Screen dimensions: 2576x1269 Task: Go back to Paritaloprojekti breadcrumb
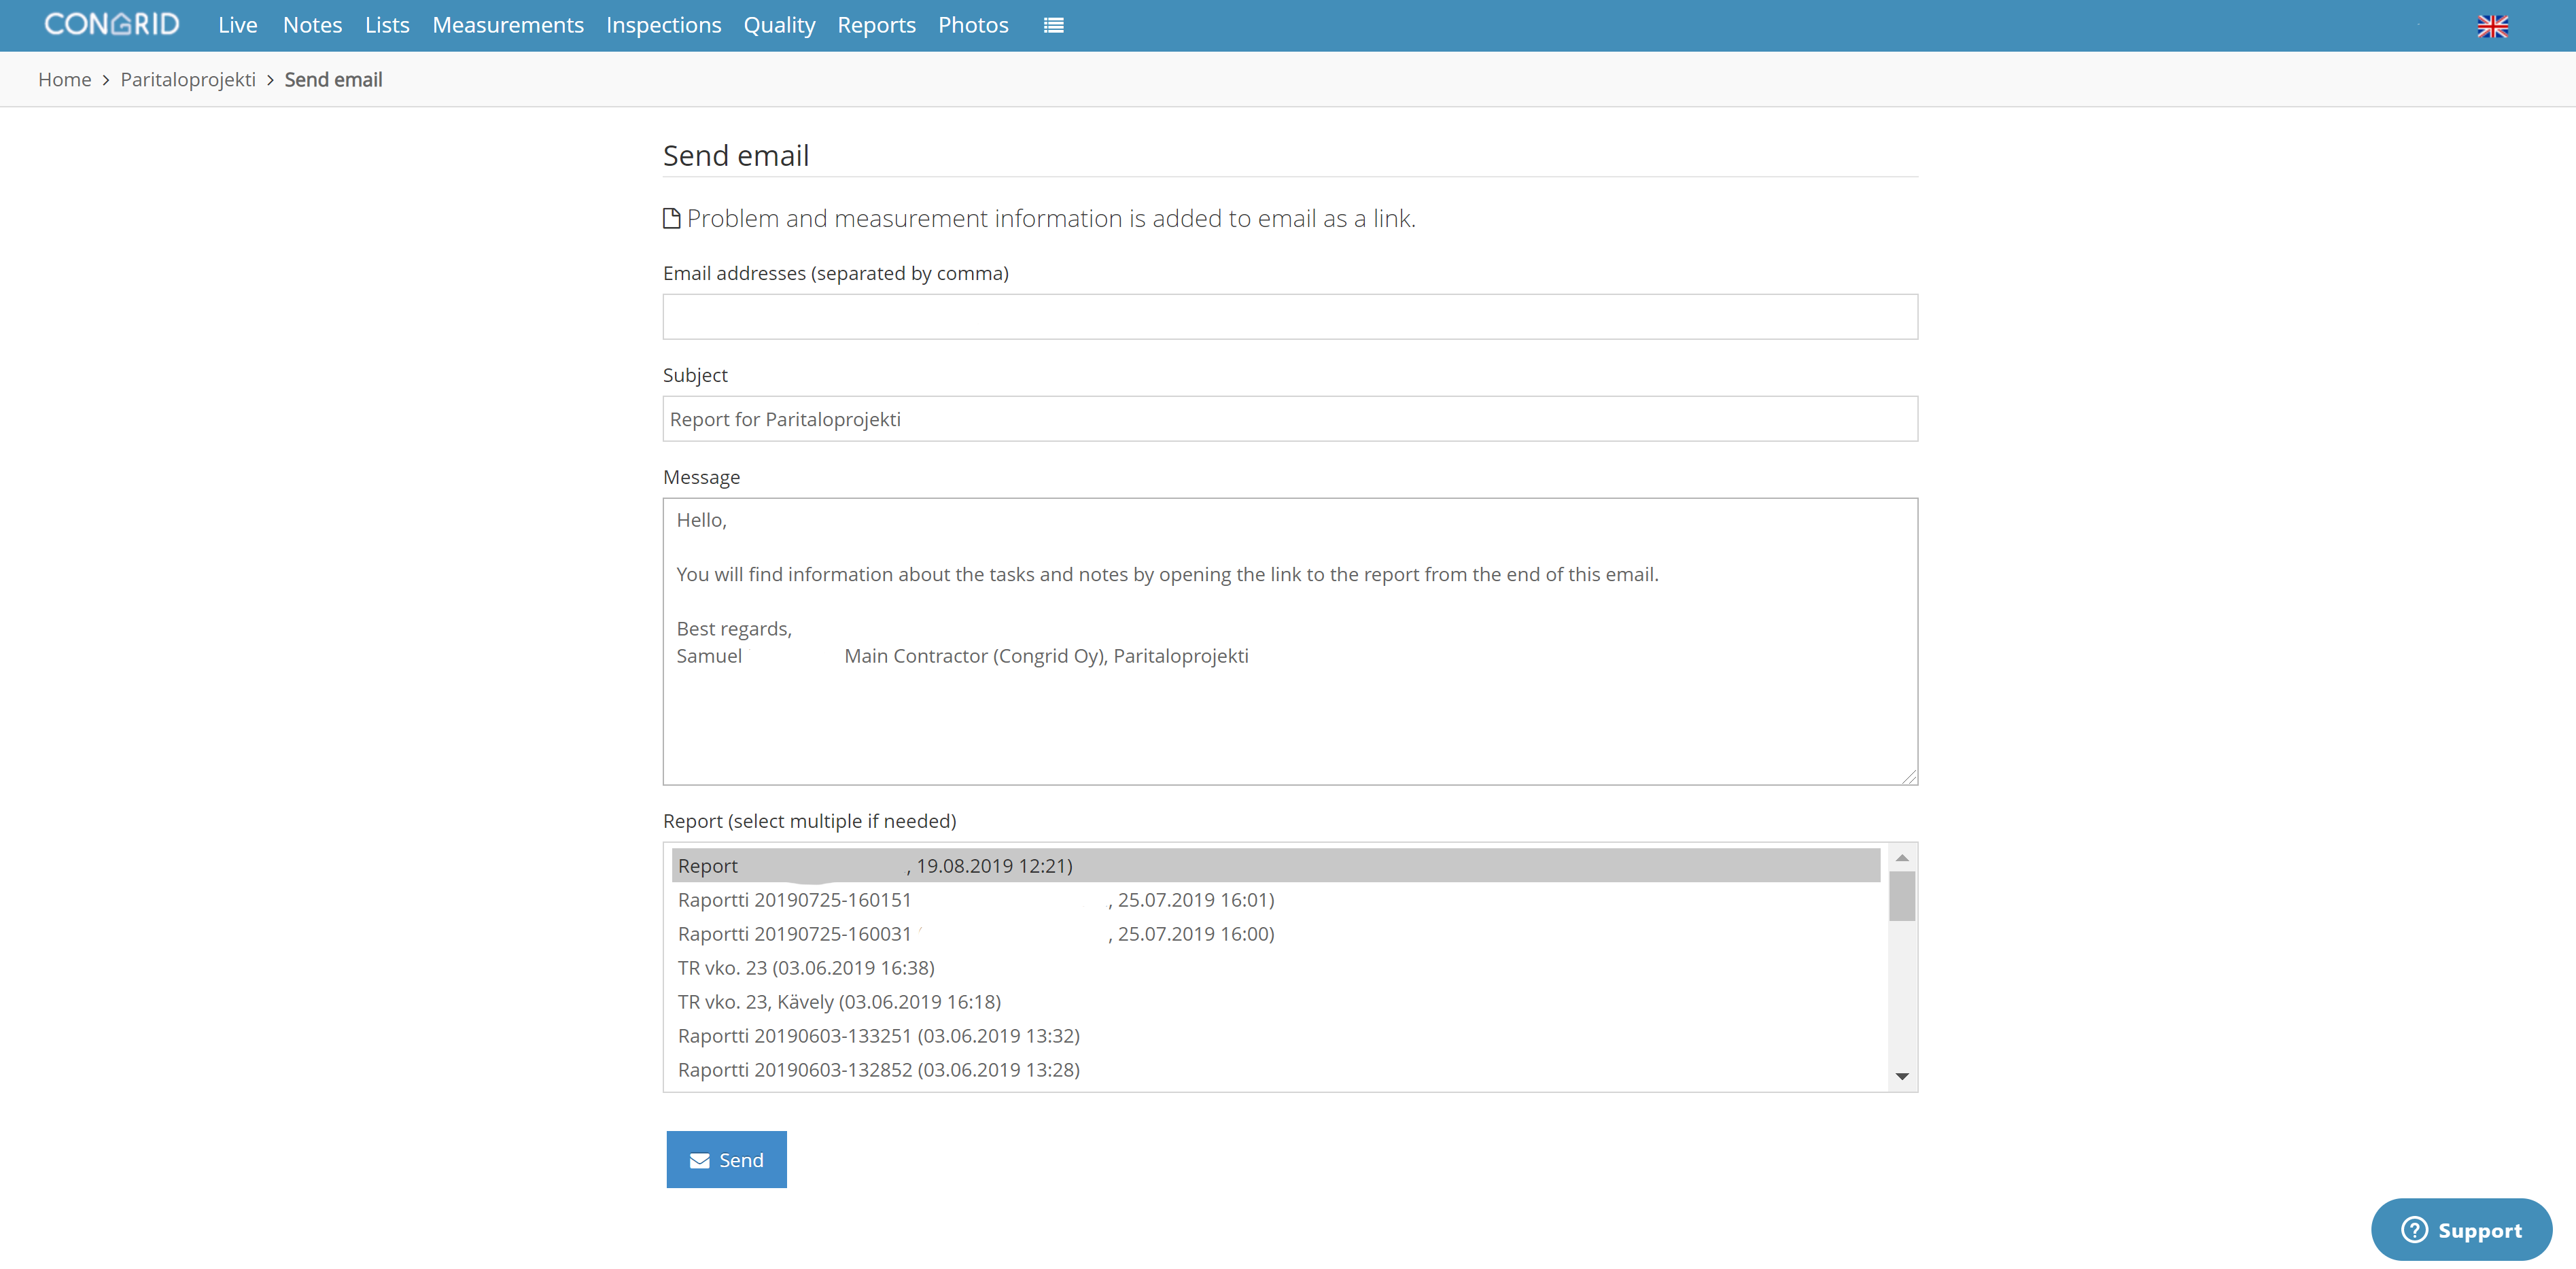click(188, 79)
